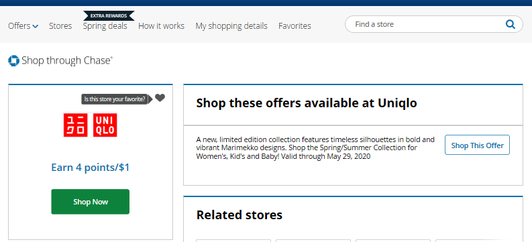Click the Shop This Offer button
The image size is (532, 242).
click(x=477, y=145)
